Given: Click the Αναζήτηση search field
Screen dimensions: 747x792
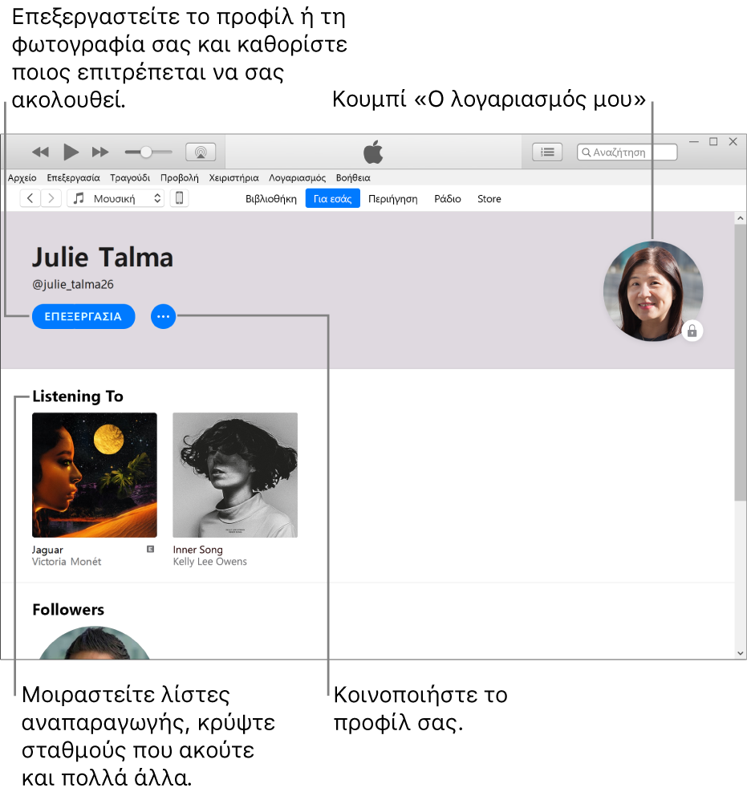Looking at the screenshot, I should click(x=627, y=152).
